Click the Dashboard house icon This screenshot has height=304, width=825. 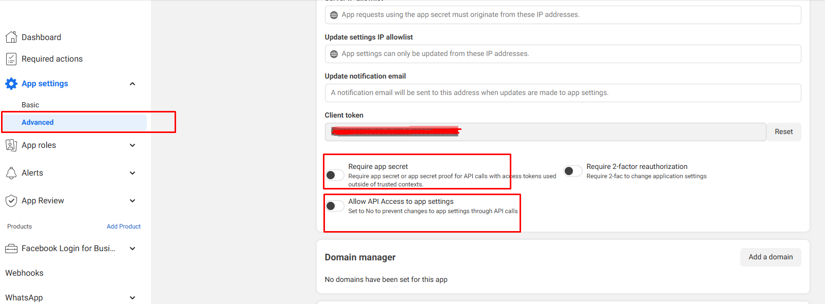[11, 37]
